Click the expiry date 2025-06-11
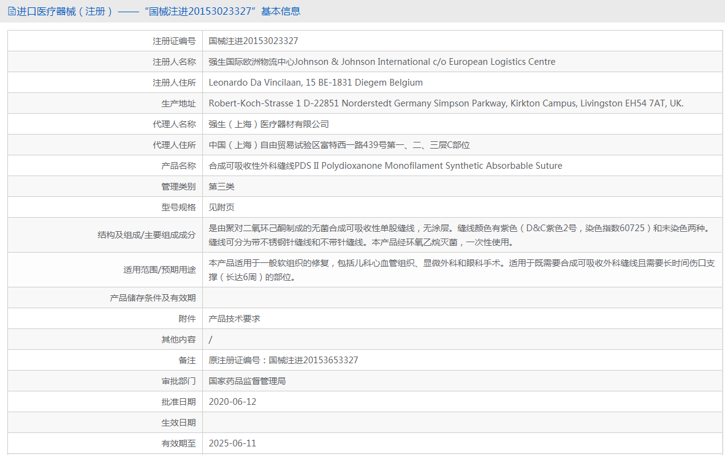 (x=232, y=443)
